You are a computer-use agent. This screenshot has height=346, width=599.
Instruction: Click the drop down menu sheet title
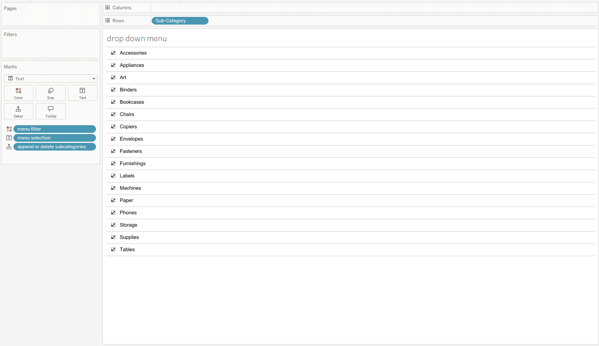tap(137, 39)
